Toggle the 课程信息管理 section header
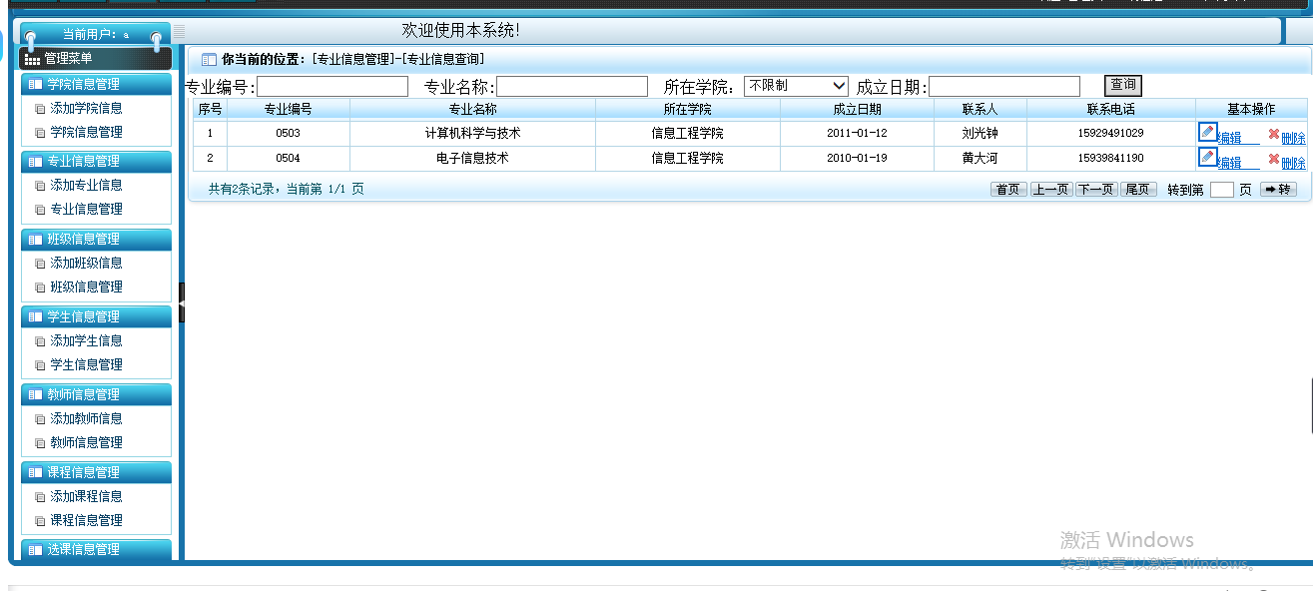The image size is (1313, 591). [x=96, y=472]
